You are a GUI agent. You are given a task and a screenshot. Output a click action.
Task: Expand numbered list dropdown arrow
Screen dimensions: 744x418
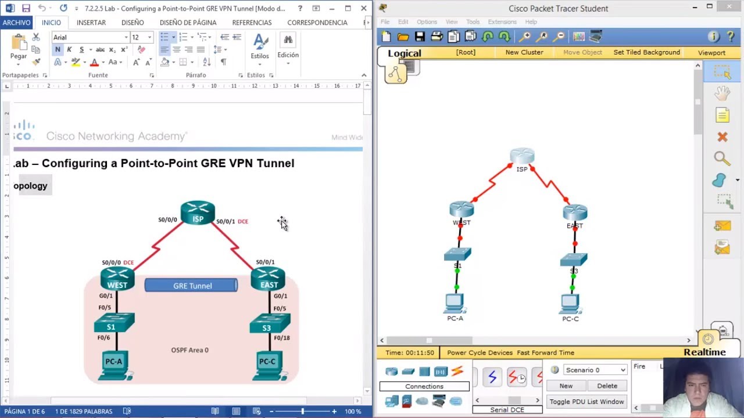(192, 37)
